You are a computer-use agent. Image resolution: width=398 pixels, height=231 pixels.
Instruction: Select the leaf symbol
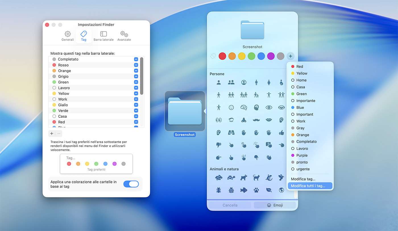269,190
